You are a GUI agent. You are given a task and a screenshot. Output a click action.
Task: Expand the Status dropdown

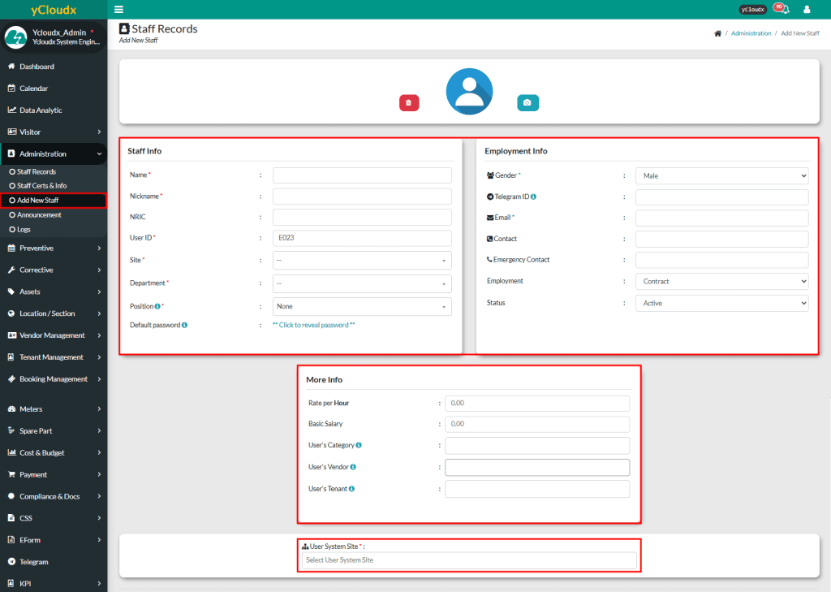coord(721,303)
